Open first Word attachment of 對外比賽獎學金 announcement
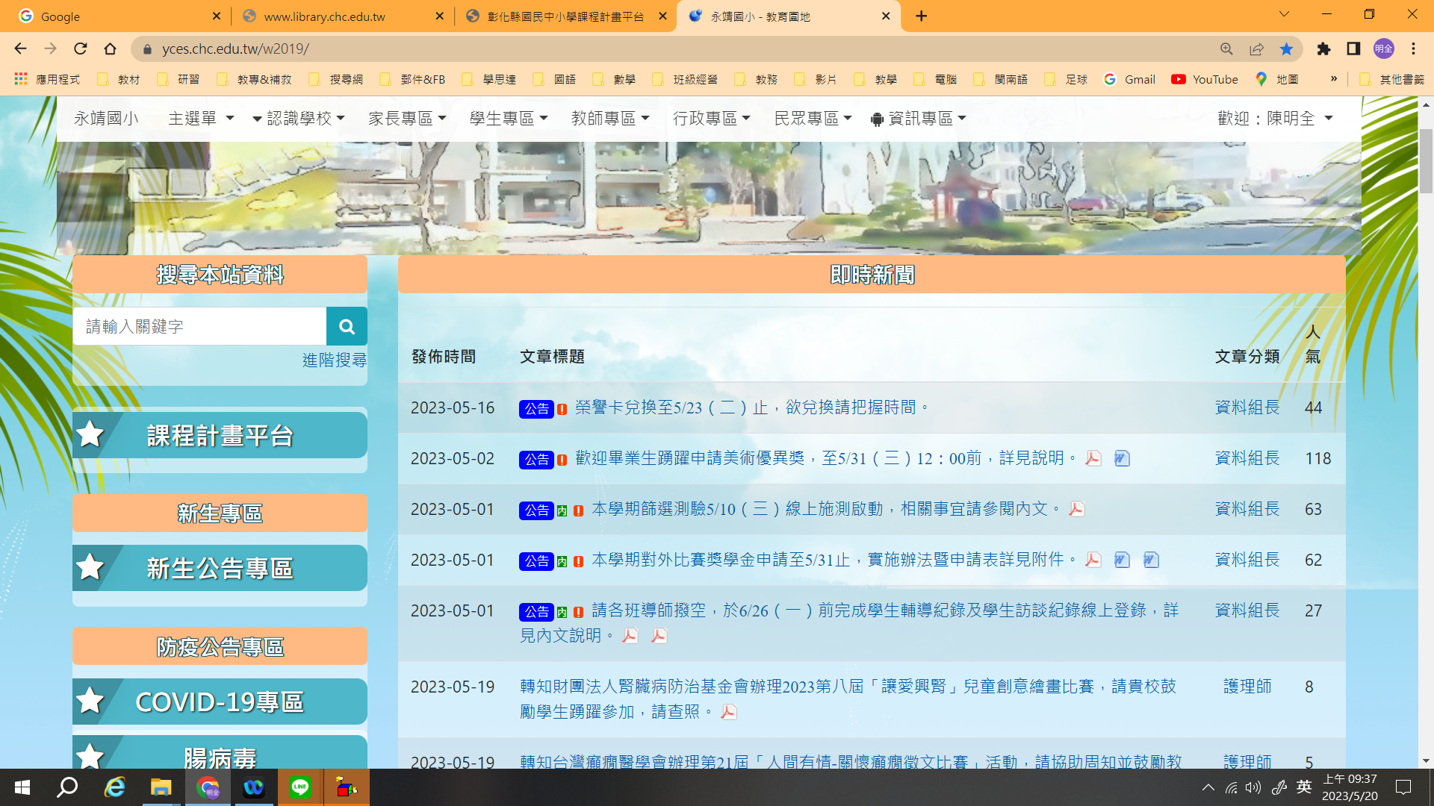This screenshot has height=806, width=1434. pyautogui.click(x=1122, y=560)
